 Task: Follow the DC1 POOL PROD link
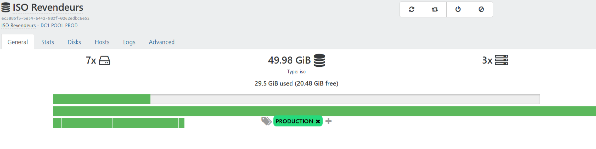59,25
